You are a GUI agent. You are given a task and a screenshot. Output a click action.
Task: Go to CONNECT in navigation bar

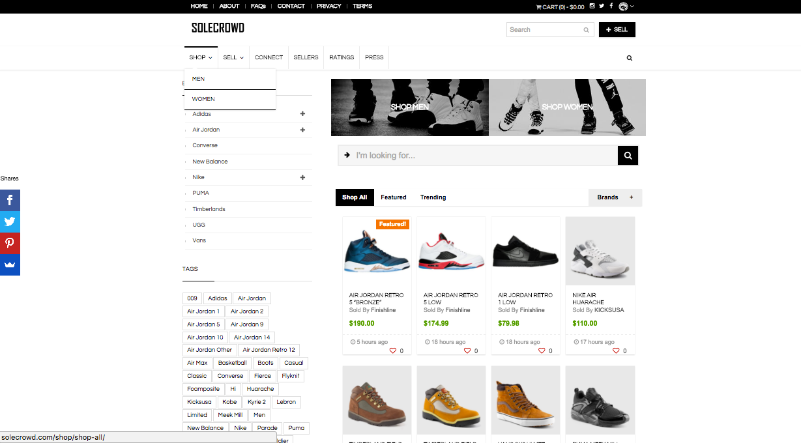point(269,57)
